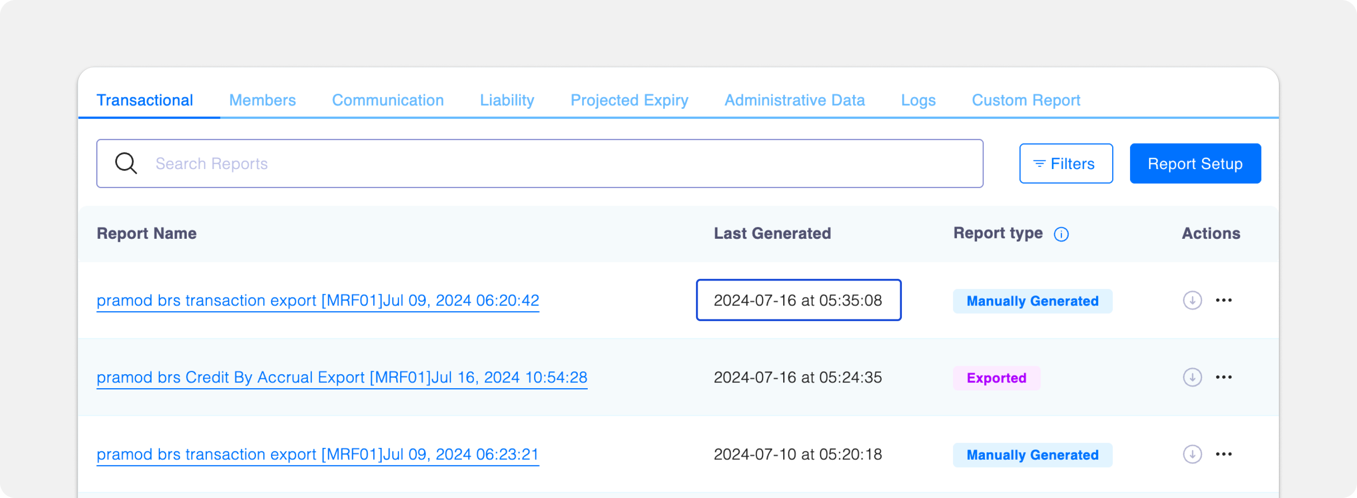This screenshot has height=498, width=1357.
Task: Open the Credit By Accrual Export report link
Action: [342, 378]
